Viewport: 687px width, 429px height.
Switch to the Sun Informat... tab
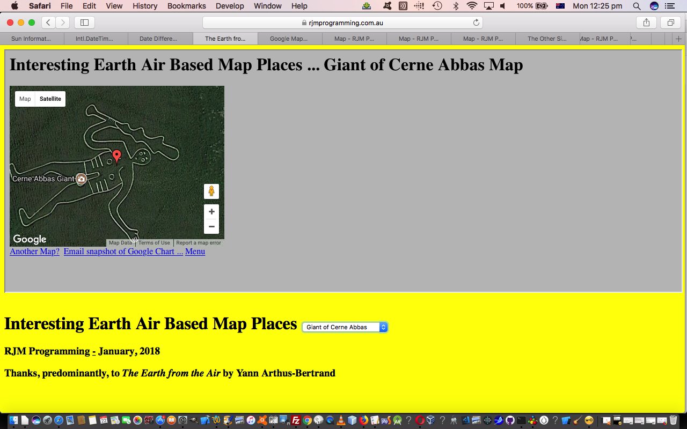click(x=32, y=39)
